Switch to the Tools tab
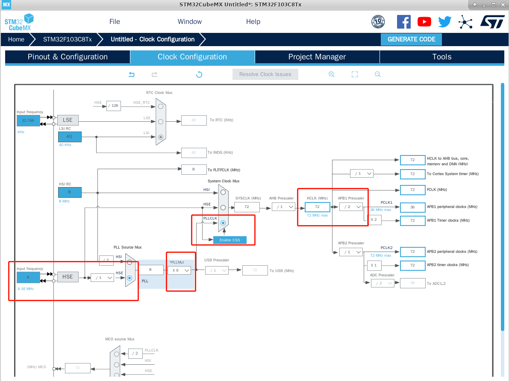The height and width of the screenshot is (381, 509). pos(442,57)
